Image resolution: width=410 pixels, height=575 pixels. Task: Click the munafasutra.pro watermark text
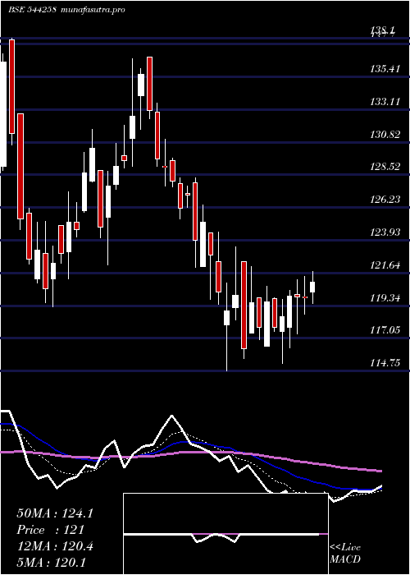point(92,10)
